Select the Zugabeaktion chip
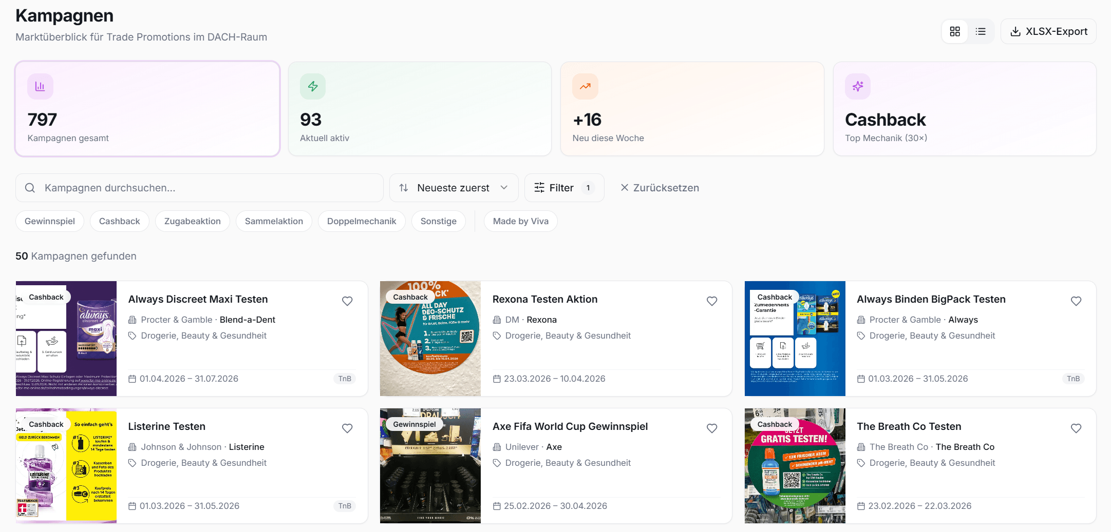The image size is (1111, 532). [192, 221]
